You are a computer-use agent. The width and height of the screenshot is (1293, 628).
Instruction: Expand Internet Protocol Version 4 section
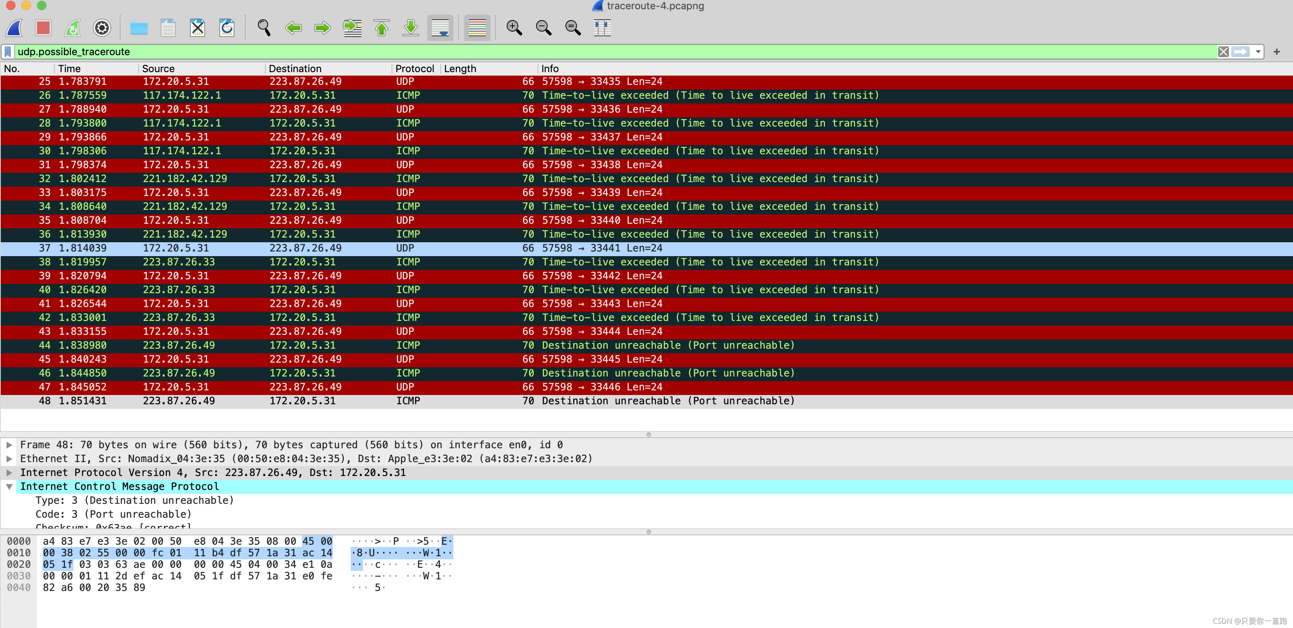point(9,473)
